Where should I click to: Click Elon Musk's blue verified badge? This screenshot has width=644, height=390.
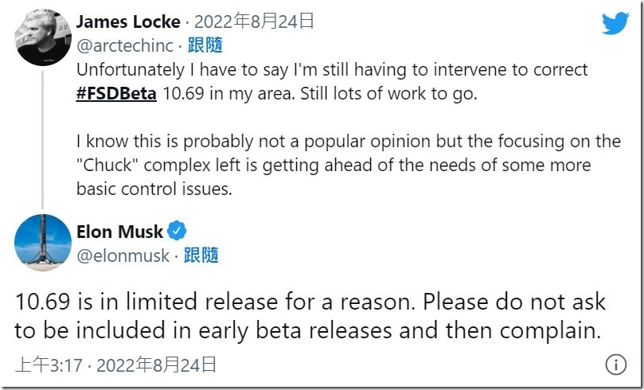(x=178, y=232)
